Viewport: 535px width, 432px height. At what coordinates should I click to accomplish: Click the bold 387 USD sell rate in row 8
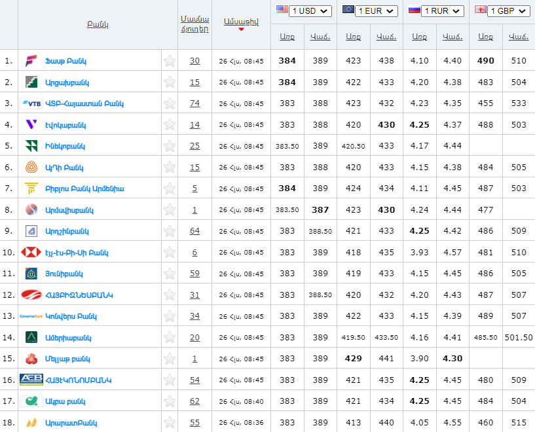tap(320, 209)
